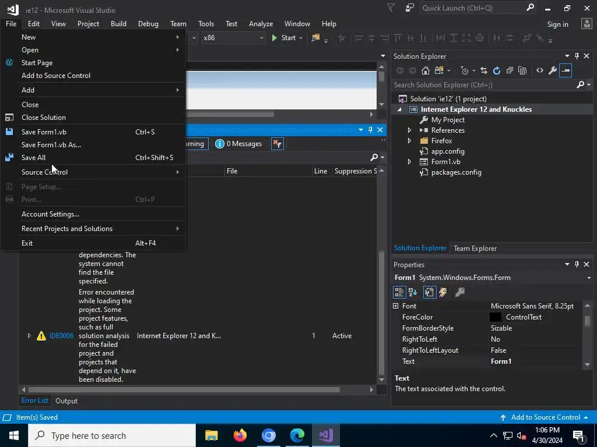This screenshot has width=597, height=447.
Task: Choose Close Solution from File menu
Action: point(93,118)
